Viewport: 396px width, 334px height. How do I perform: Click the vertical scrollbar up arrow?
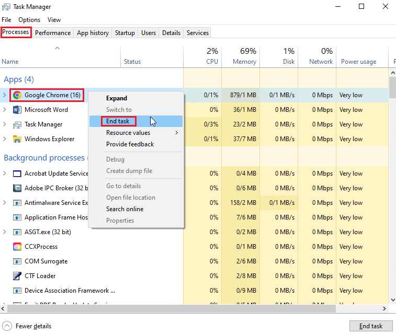coord(393,73)
